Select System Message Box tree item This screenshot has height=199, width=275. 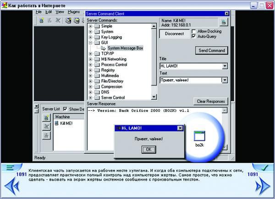pos(126,48)
